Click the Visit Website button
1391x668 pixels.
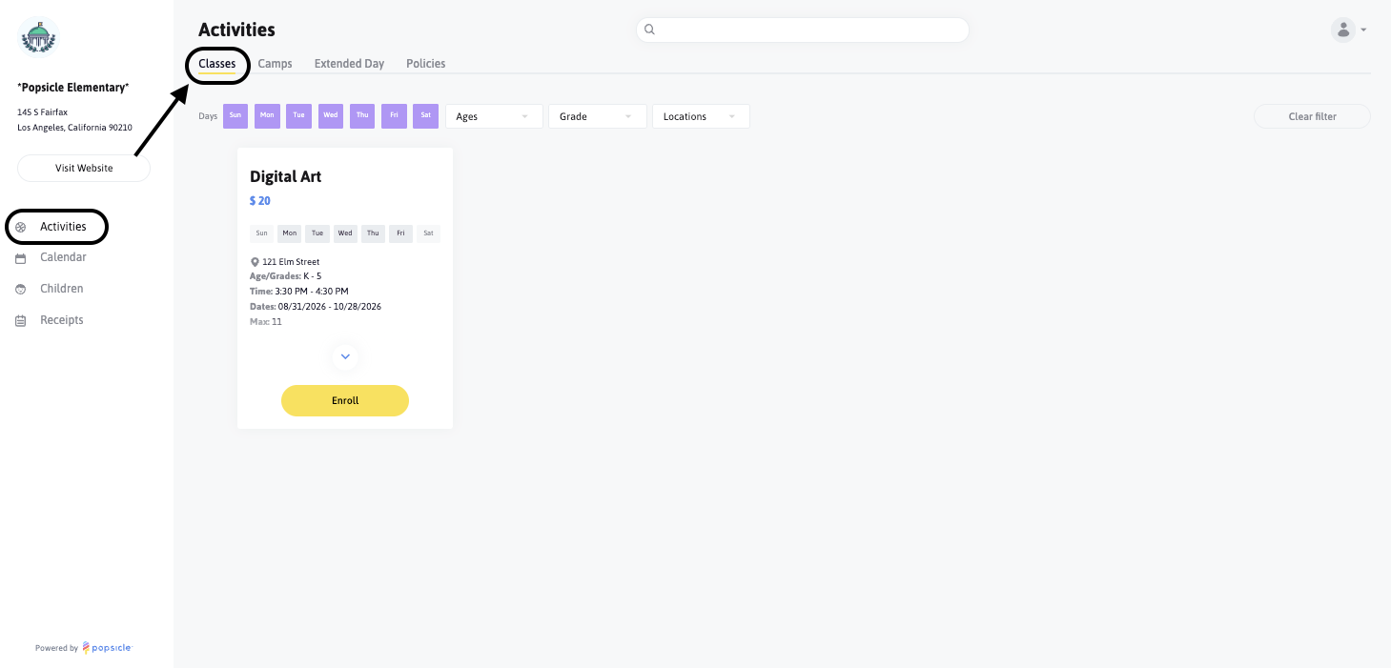coord(84,168)
